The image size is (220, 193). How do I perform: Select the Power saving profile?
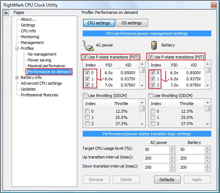tap(39, 60)
